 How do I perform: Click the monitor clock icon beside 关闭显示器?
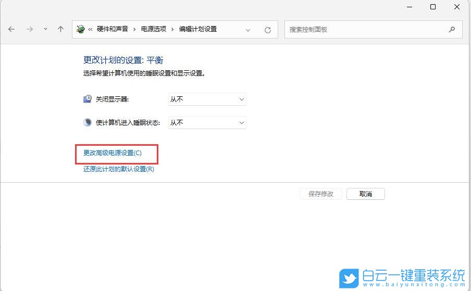coord(88,99)
